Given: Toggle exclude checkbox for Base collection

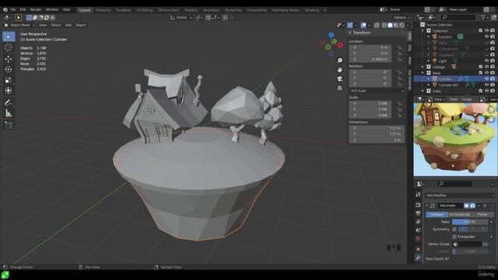Looking at the screenshot, I should click(481, 72).
